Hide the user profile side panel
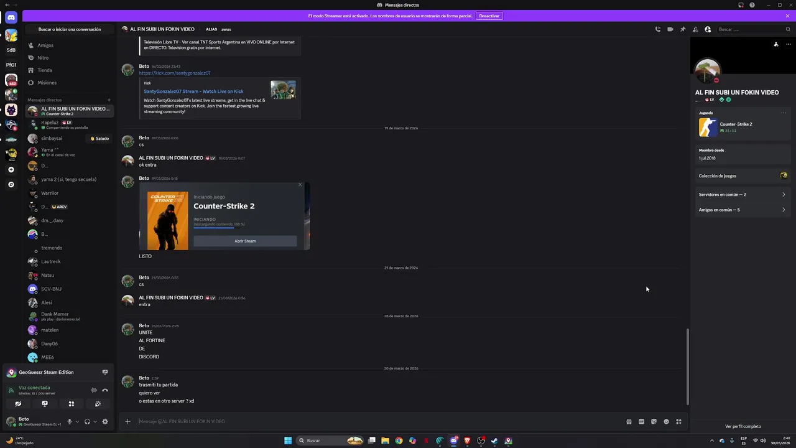Image resolution: width=796 pixels, height=448 pixels. click(x=708, y=29)
